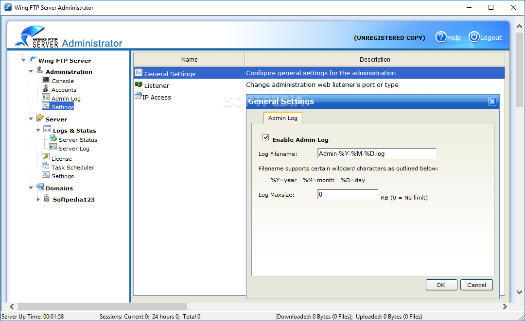Image resolution: width=525 pixels, height=321 pixels.
Task: Maximize the Wing FTP Server Administrator window
Action: (491, 7)
